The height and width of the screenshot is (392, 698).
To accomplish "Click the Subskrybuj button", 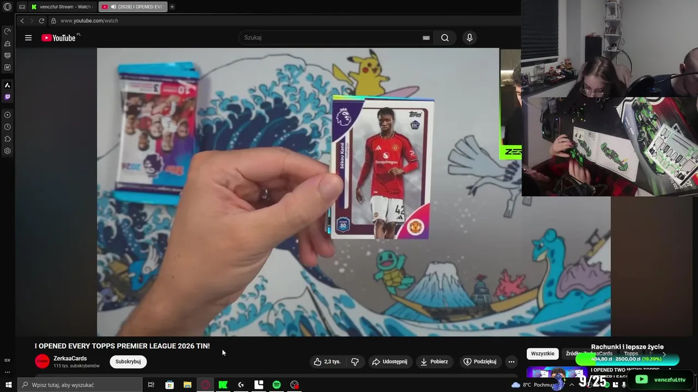I will [128, 362].
